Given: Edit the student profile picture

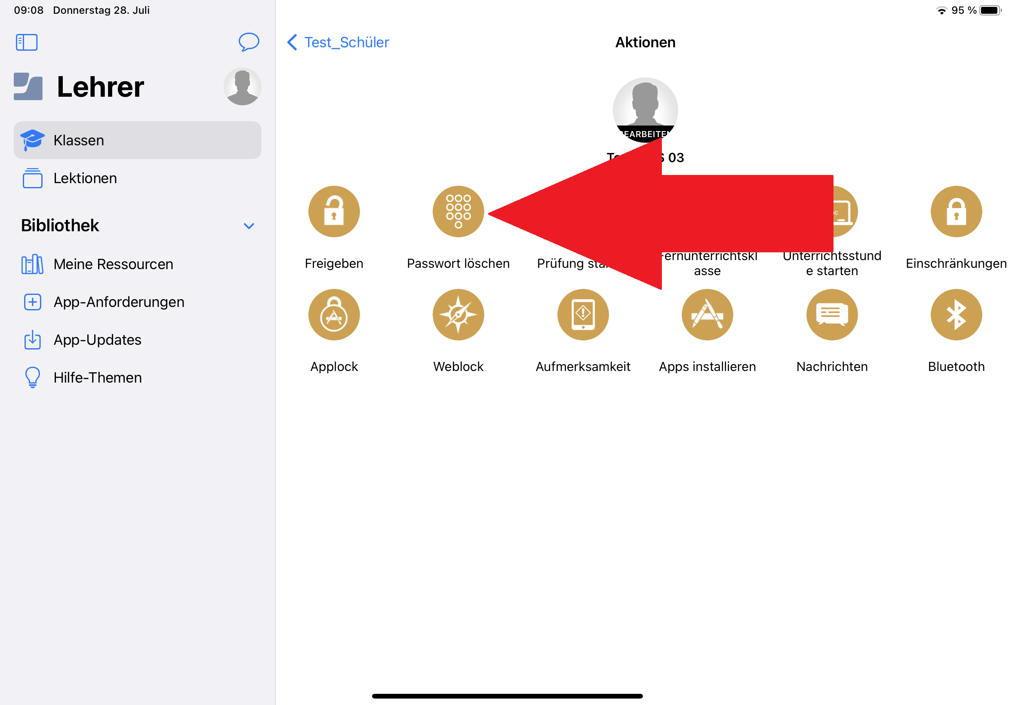Looking at the screenshot, I should tap(645, 110).
